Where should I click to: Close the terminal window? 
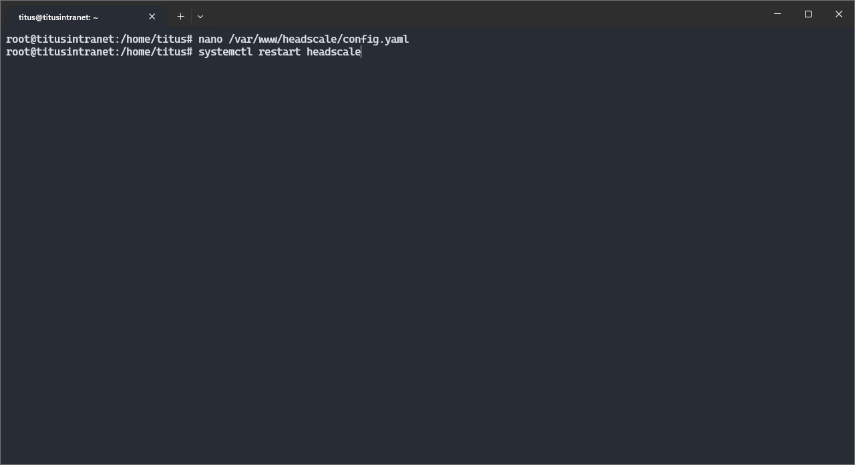click(839, 14)
